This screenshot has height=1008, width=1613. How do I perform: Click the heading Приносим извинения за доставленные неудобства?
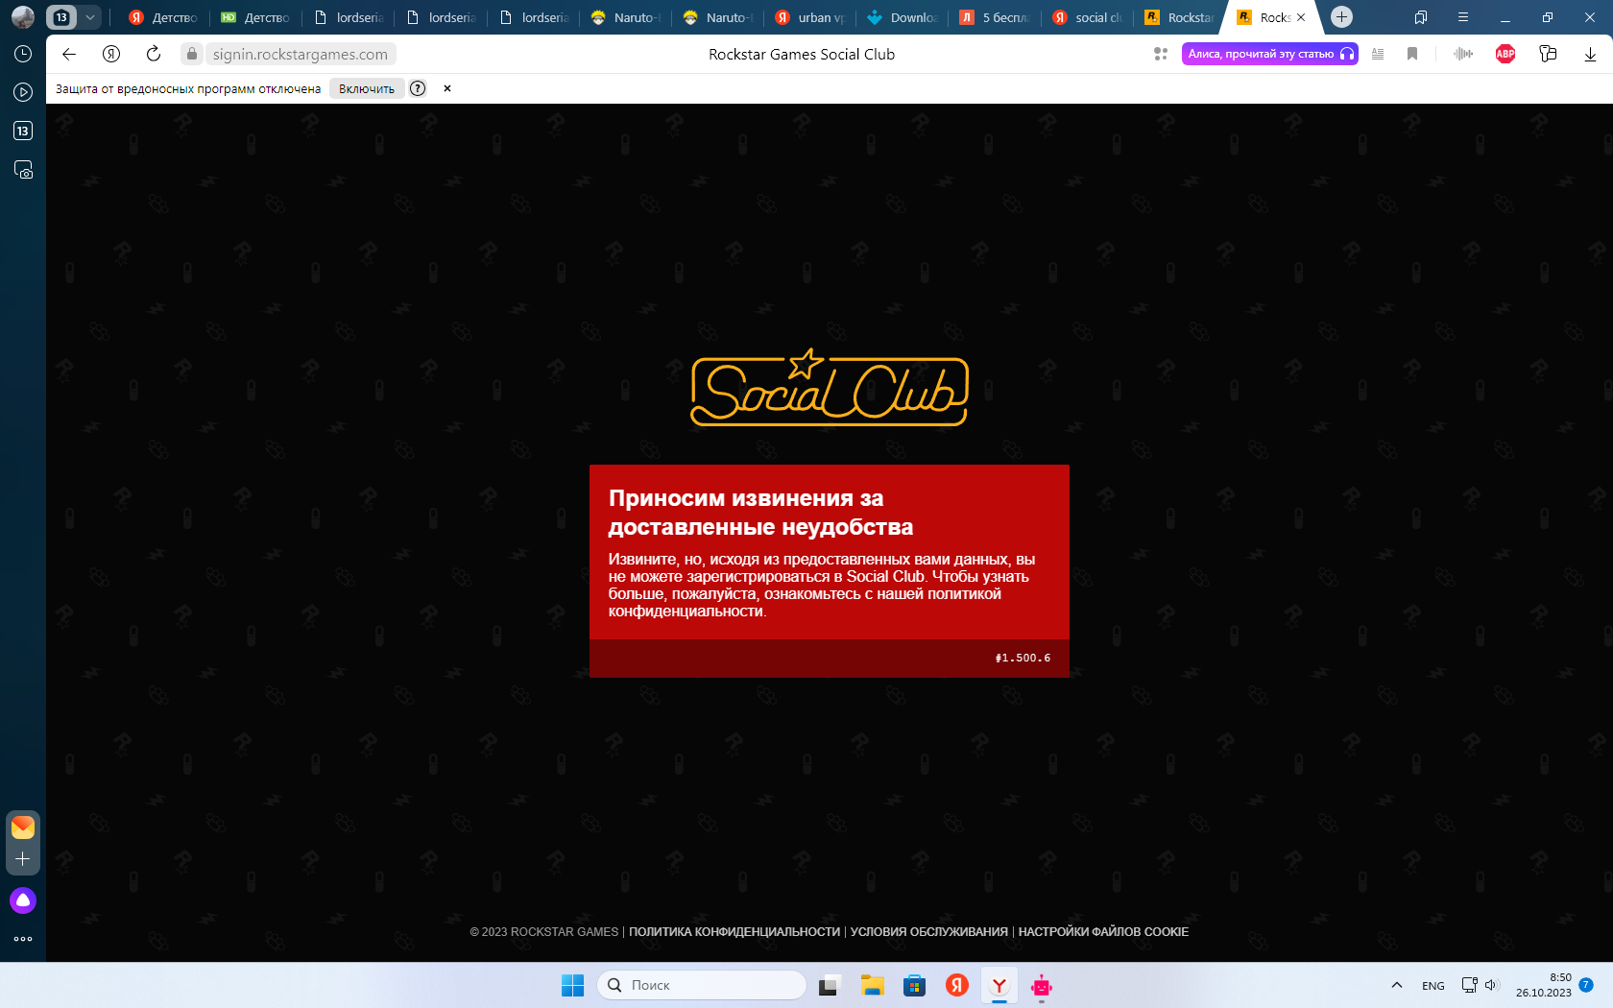pos(760,513)
